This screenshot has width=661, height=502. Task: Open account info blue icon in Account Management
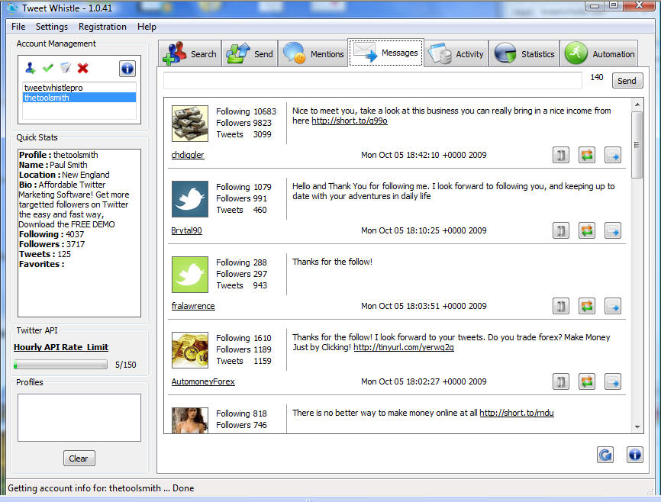click(x=127, y=69)
